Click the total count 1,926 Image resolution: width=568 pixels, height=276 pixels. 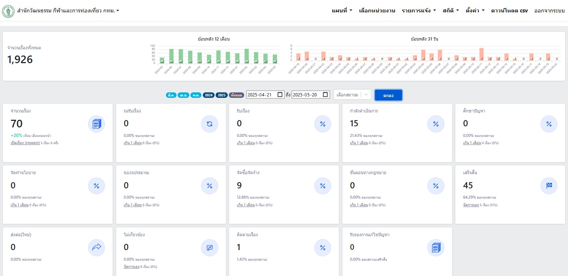pyautogui.click(x=20, y=60)
